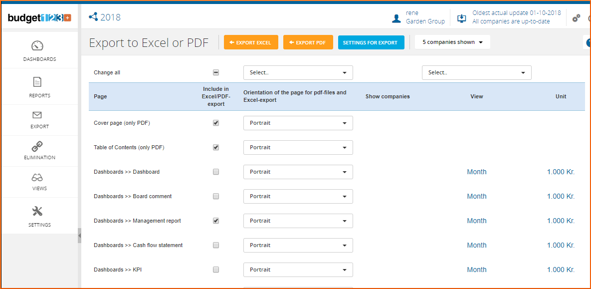
Task: Open Elimination via the chain-link icon
Action: (x=37, y=146)
